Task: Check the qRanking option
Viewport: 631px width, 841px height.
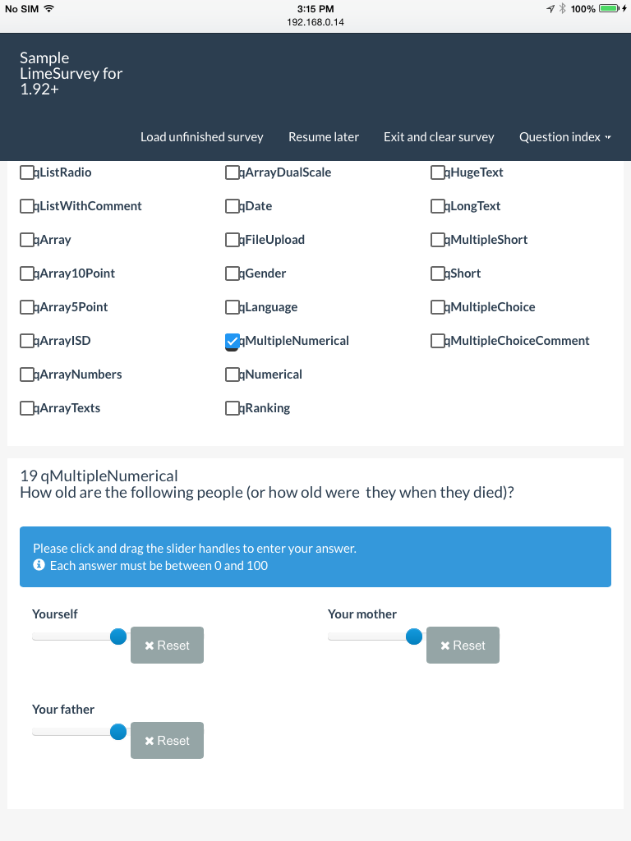Action: click(233, 408)
